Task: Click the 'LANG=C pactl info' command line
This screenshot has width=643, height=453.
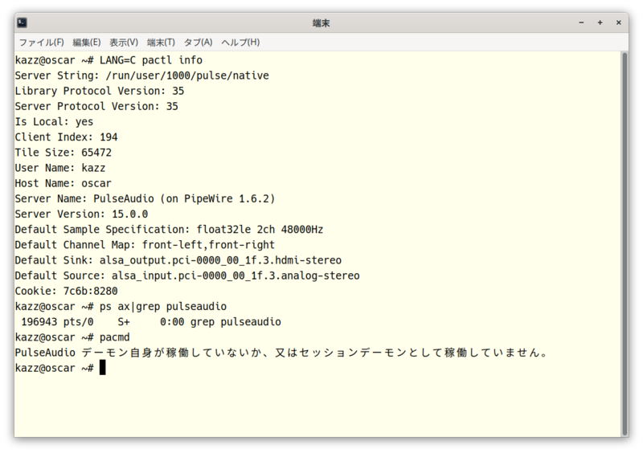Action: pos(109,60)
